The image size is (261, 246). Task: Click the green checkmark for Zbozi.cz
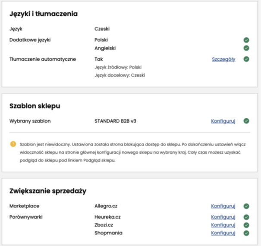(246, 225)
